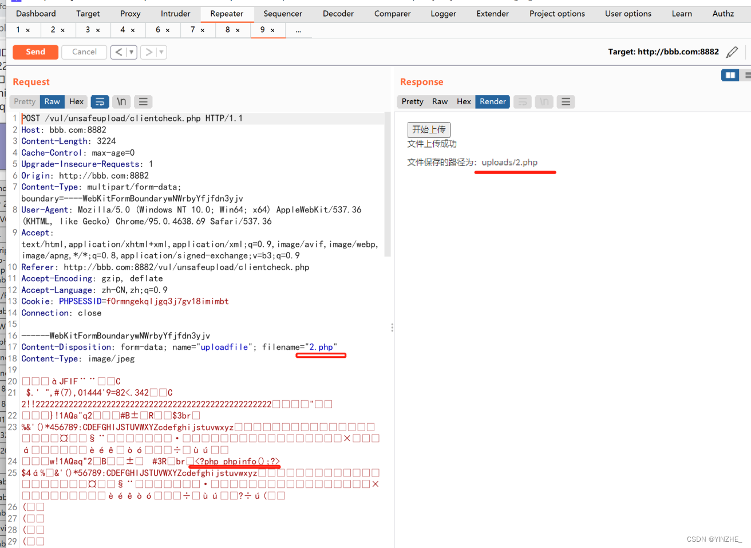Toggle request show non-printable characters icon

121,102
